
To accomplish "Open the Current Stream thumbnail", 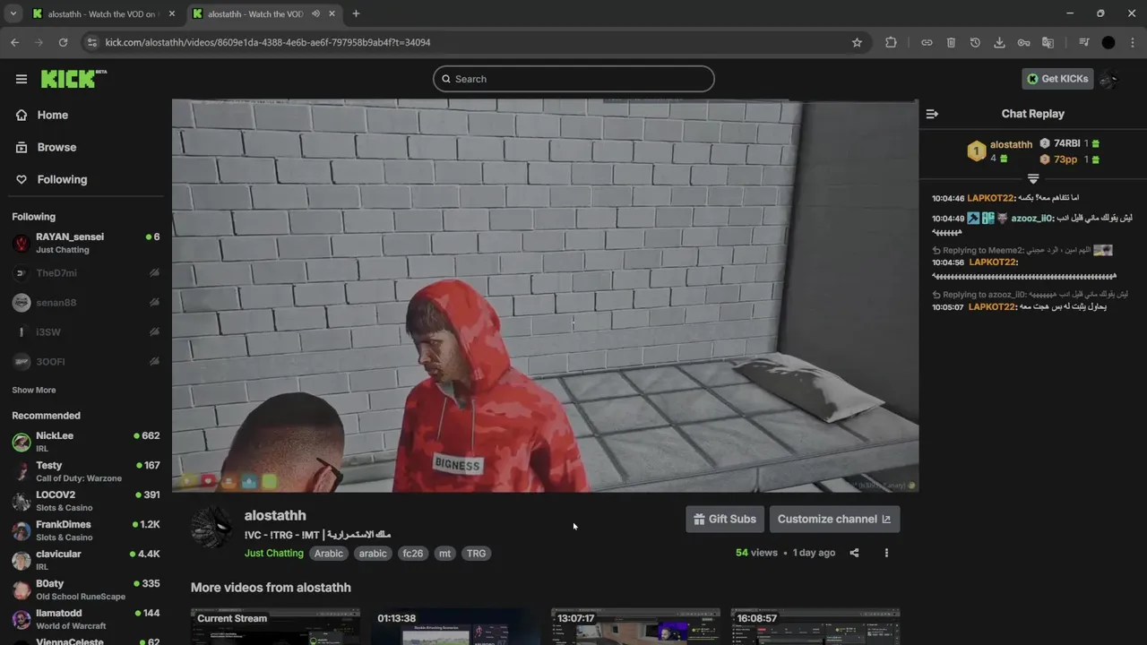I will 275,627.
